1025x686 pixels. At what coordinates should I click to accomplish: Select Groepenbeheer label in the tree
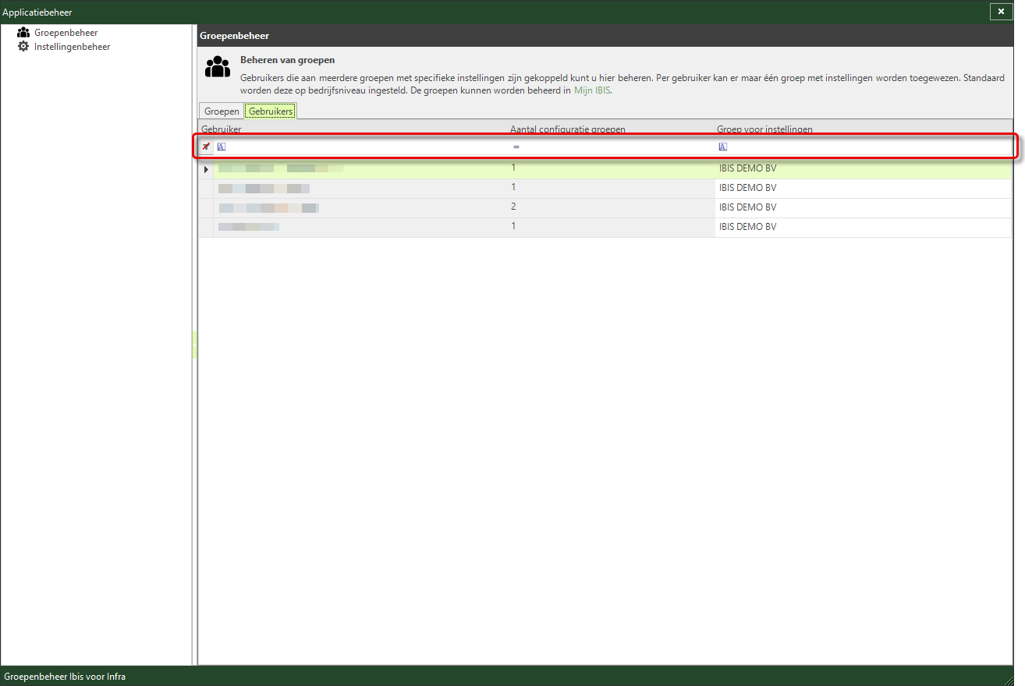coord(66,33)
